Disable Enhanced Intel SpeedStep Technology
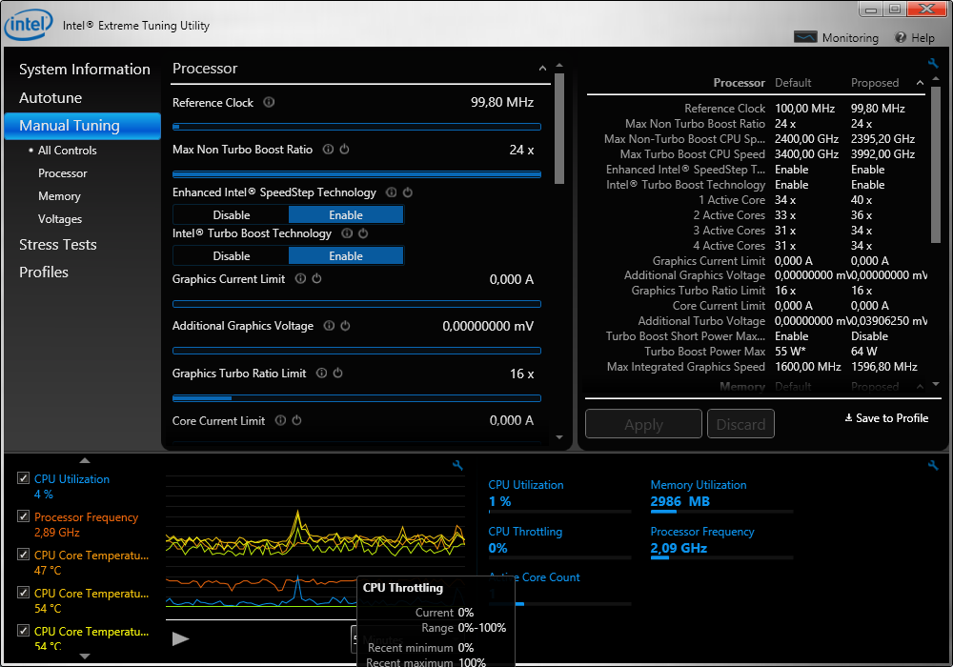The image size is (953, 667). coord(231,215)
